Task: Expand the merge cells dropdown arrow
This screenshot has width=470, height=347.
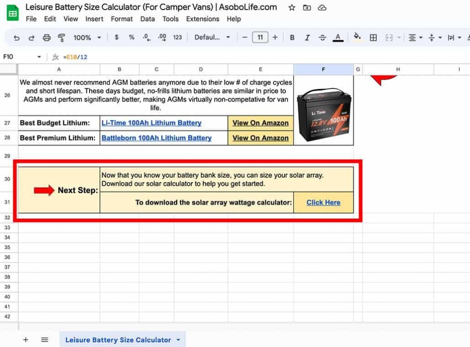Action: (399, 38)
